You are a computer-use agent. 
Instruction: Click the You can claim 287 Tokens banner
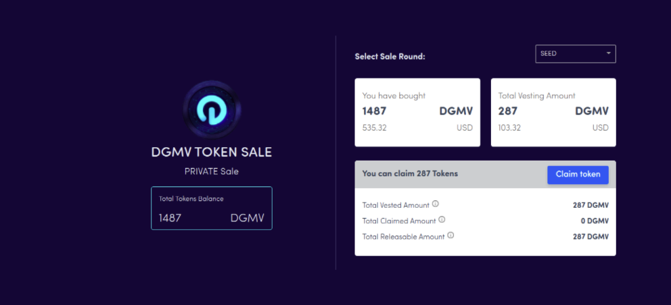[x=485, y=174]
